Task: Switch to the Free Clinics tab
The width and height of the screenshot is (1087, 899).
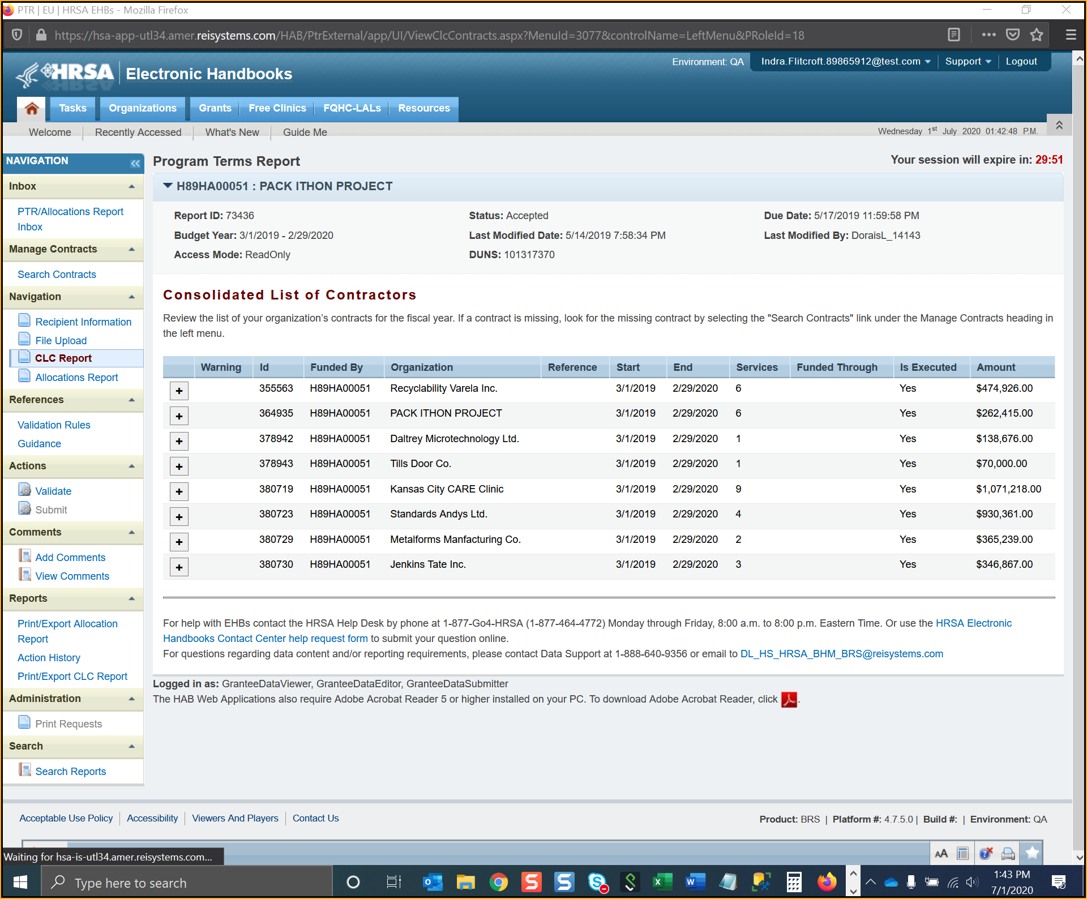Action: pos(277,108)
